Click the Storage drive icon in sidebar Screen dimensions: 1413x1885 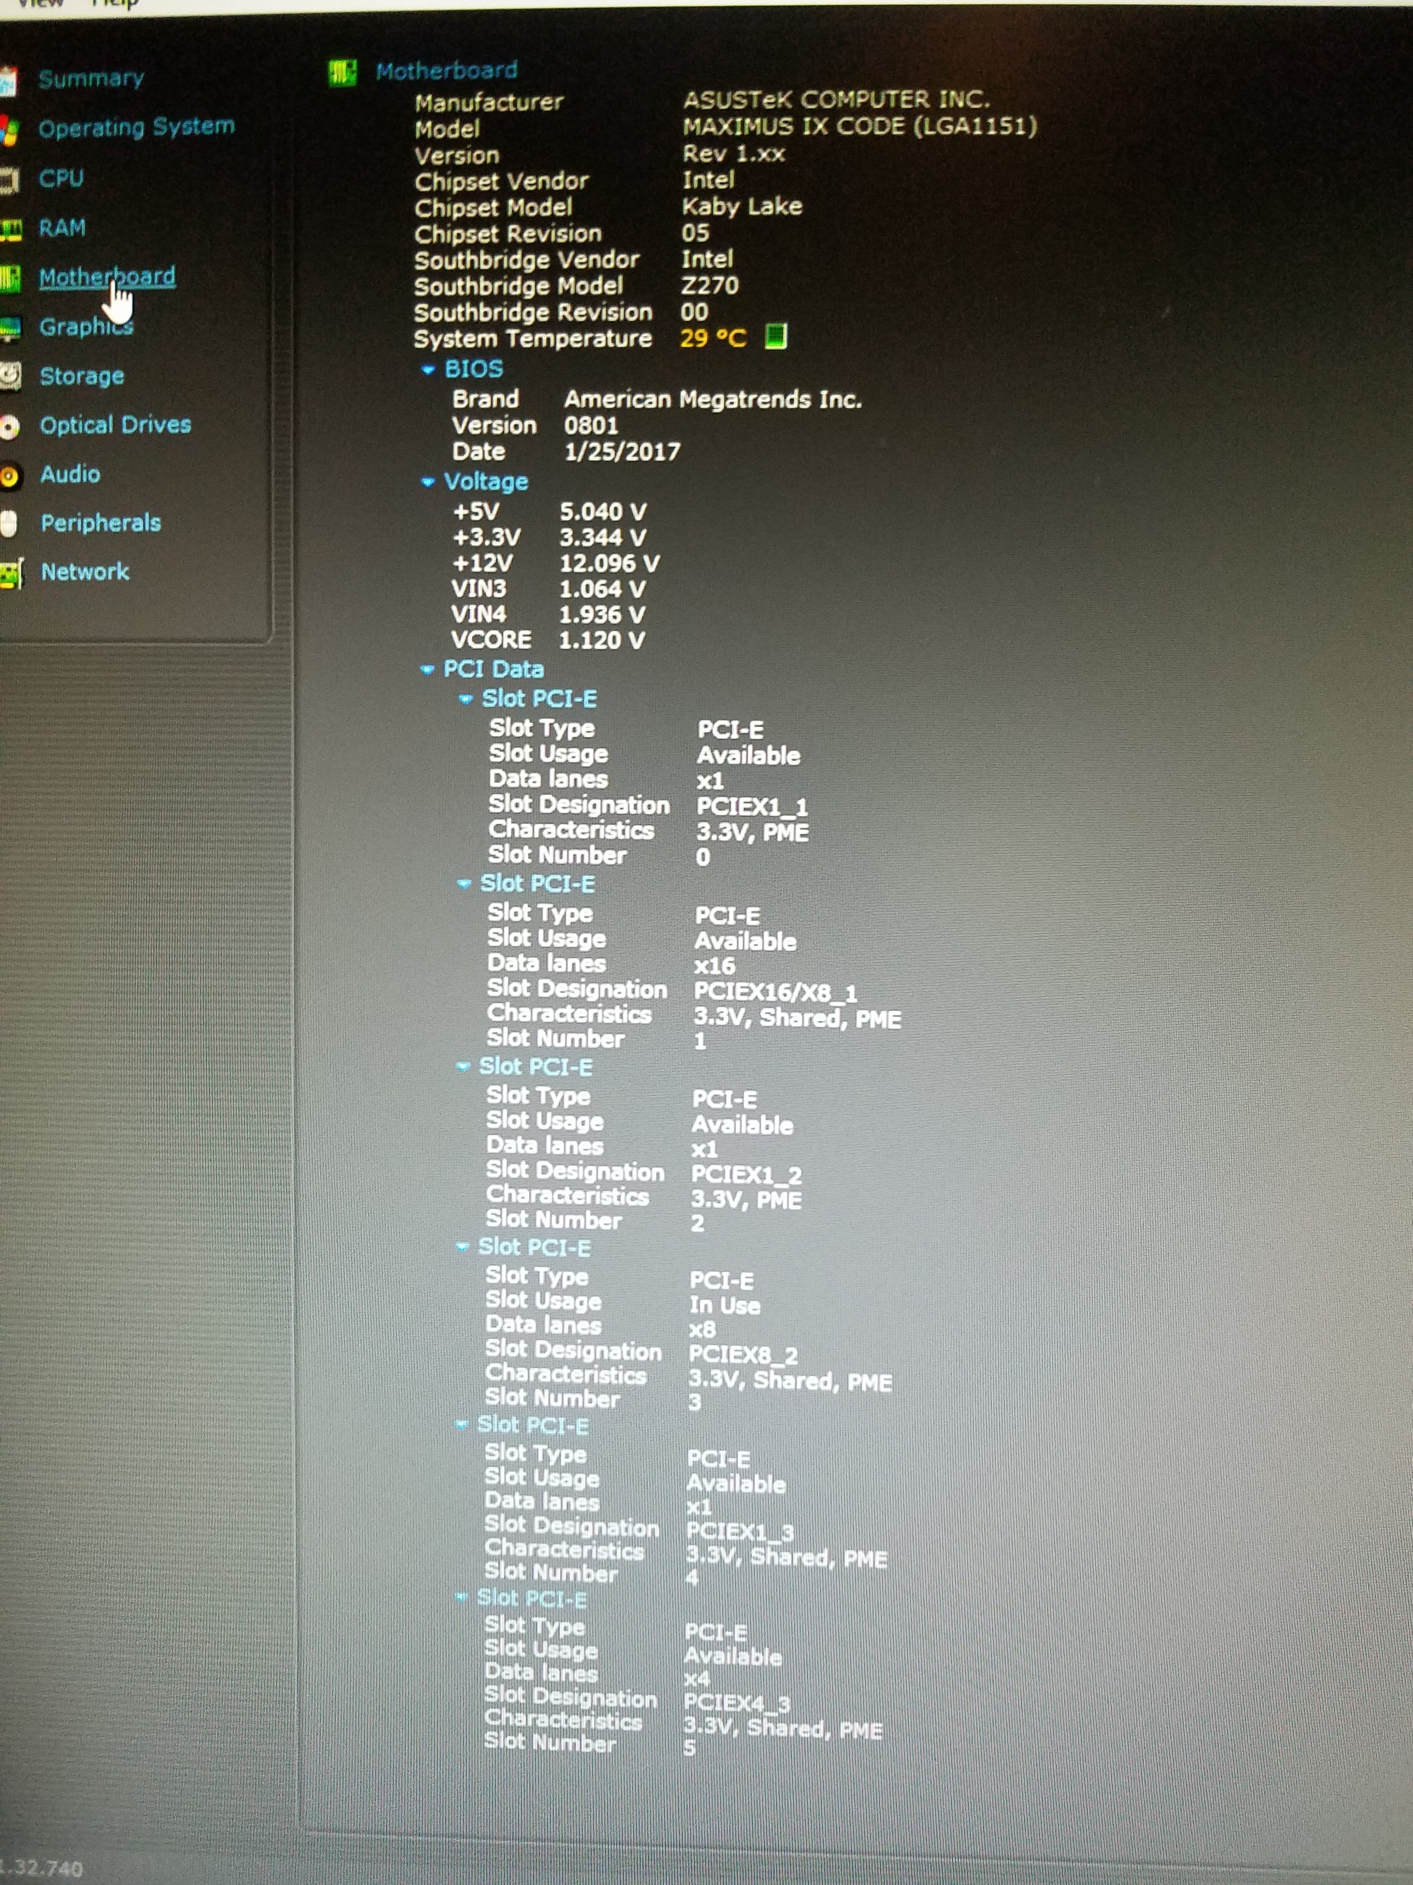[9, 376]
